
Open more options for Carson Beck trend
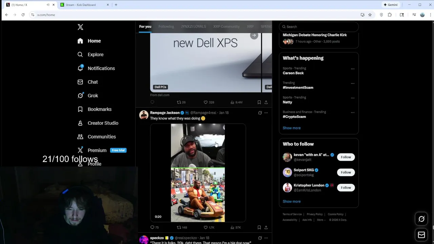tap(353, 69)
